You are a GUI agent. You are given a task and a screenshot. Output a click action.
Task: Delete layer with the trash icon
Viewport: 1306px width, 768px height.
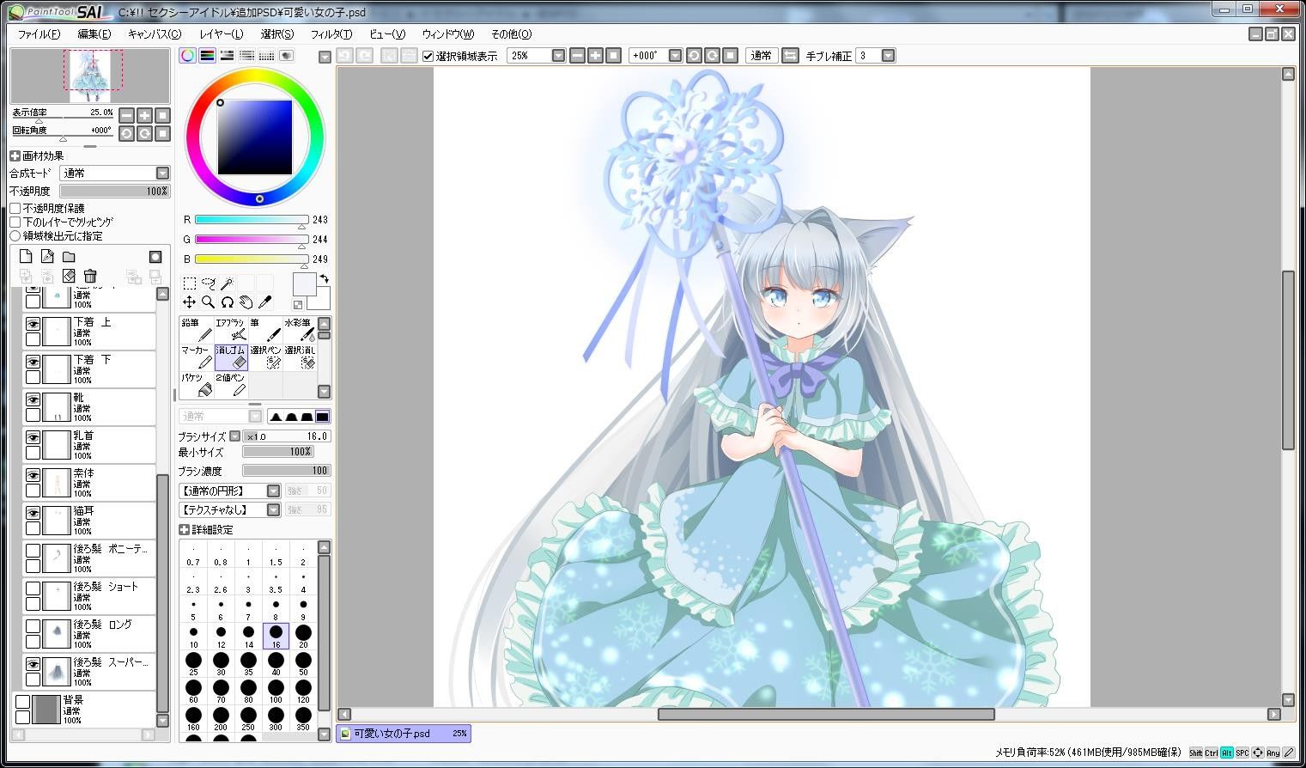(x=90, y=276)
